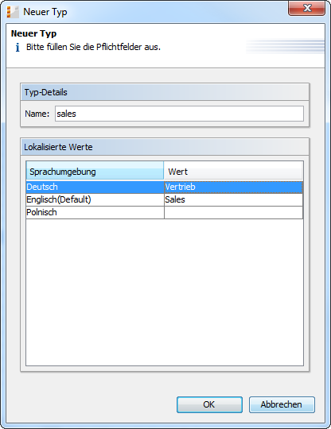The width and height of the screenshot is (331, 429).
Task: Click the Neuer Typ title bar text
Action: pyautogui.click(x=45, y=12)
